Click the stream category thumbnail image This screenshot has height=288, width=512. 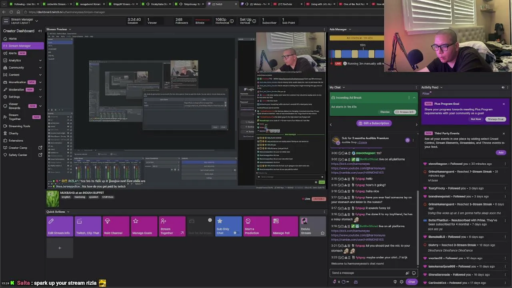(52, 199)
